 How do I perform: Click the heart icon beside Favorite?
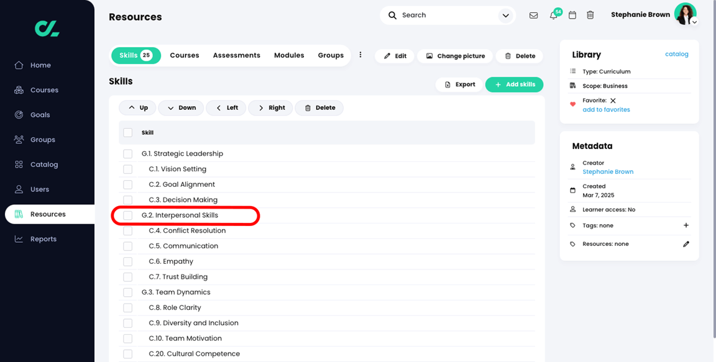click(572, 104)
